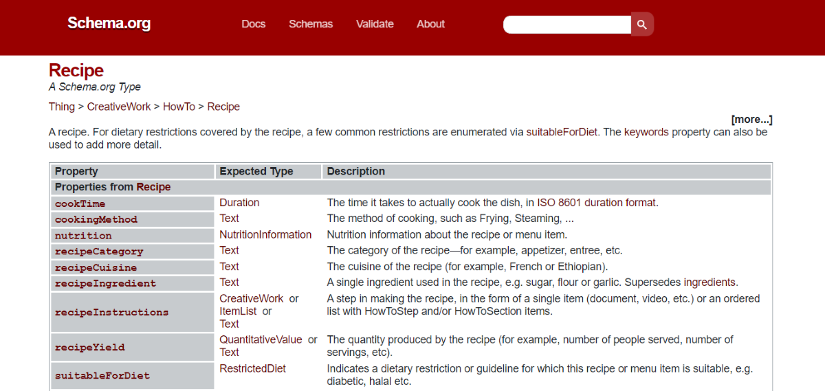Open CreativeWork in breadcrumb
The height and width of the screenshot is (391, 825).
click(120, 107)
